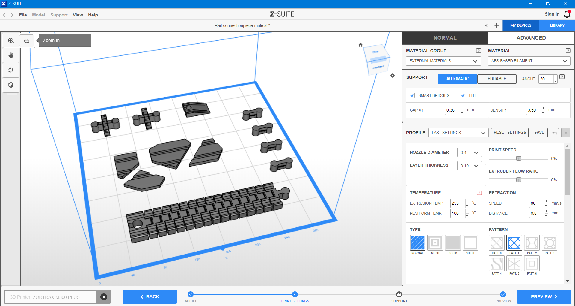Choose infill Patt. 6
575x306 pixels.
(532, 264)
